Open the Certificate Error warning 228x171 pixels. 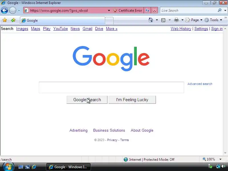[128, 11]
